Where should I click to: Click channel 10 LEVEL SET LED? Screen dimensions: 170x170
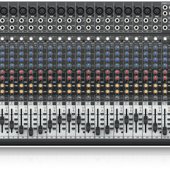coord(26,37)
